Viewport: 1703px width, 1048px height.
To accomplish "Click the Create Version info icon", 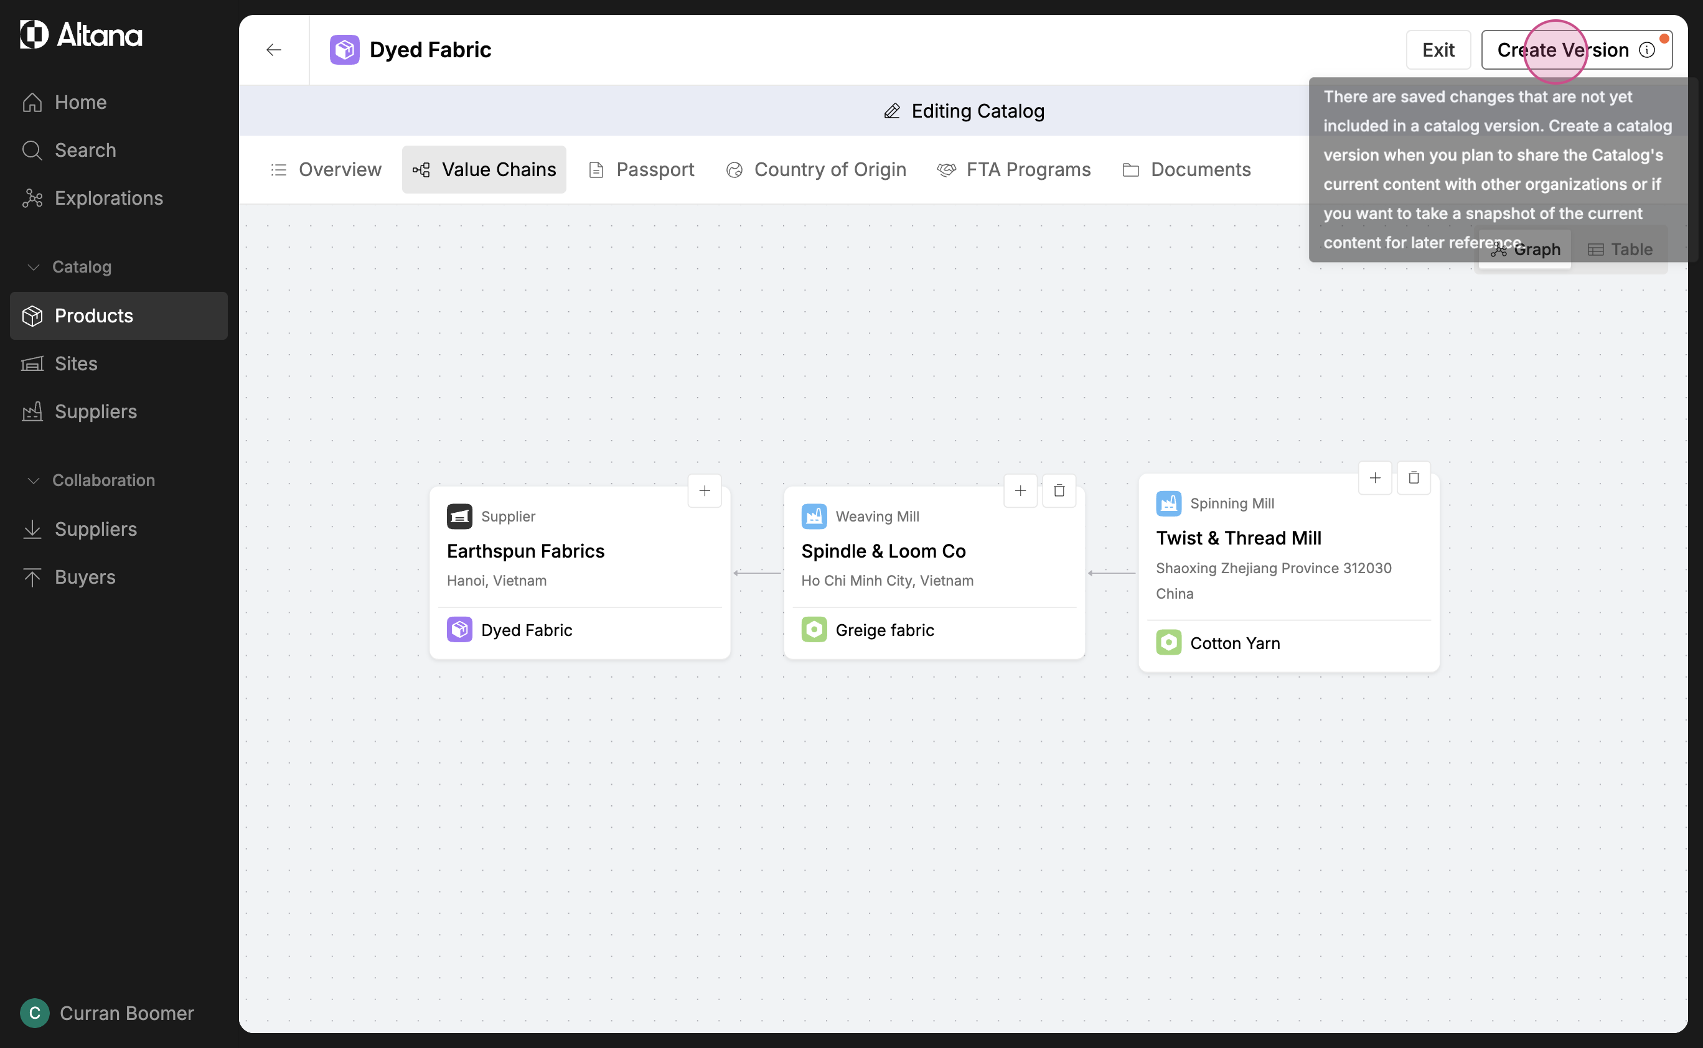I will click(x=1647, y=50).
